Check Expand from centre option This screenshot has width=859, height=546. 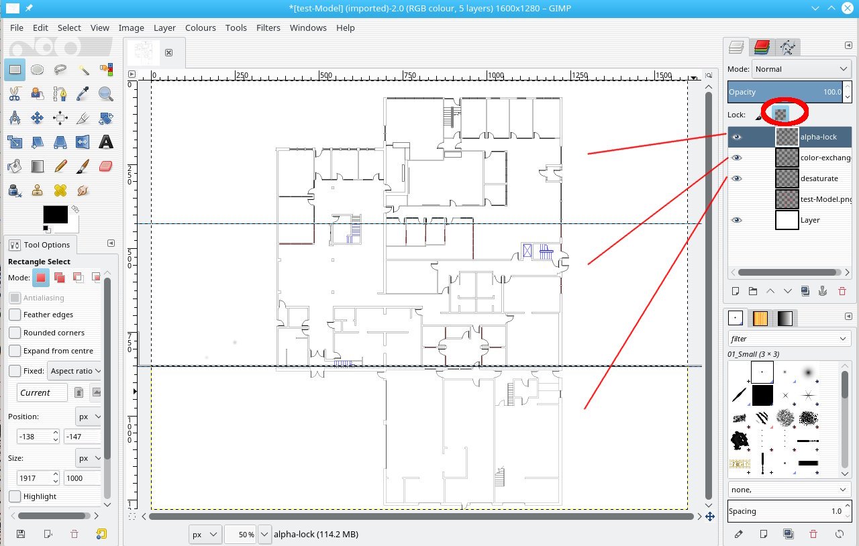point(15,351)
